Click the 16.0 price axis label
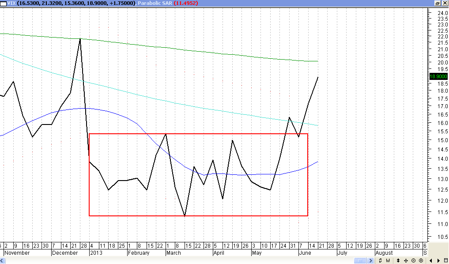The image size is (449, 264). click(442, 123)
